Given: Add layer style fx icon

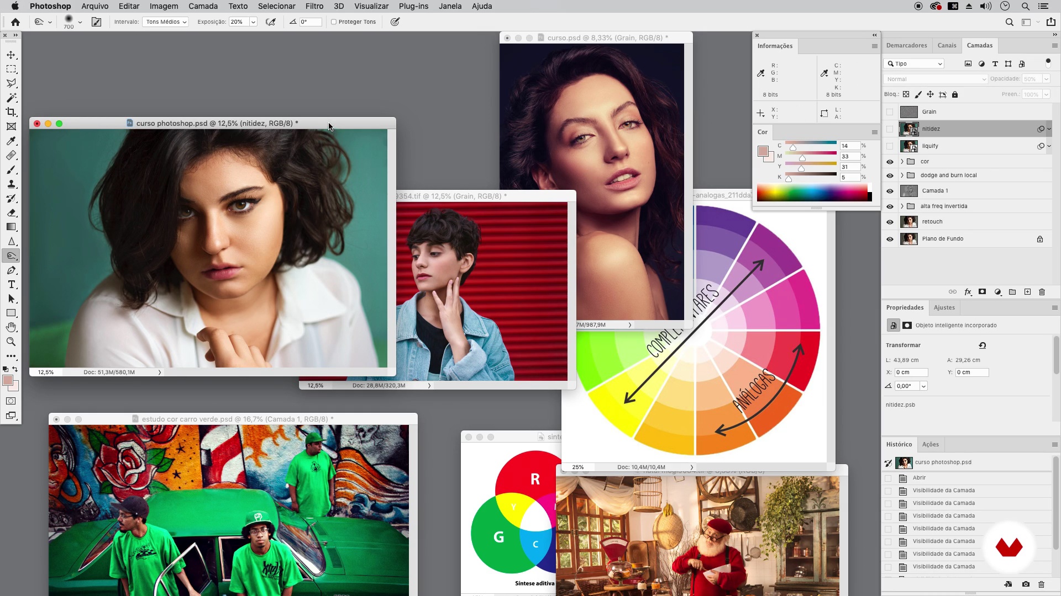Looking at the screenshot, I should pos(968,292).
